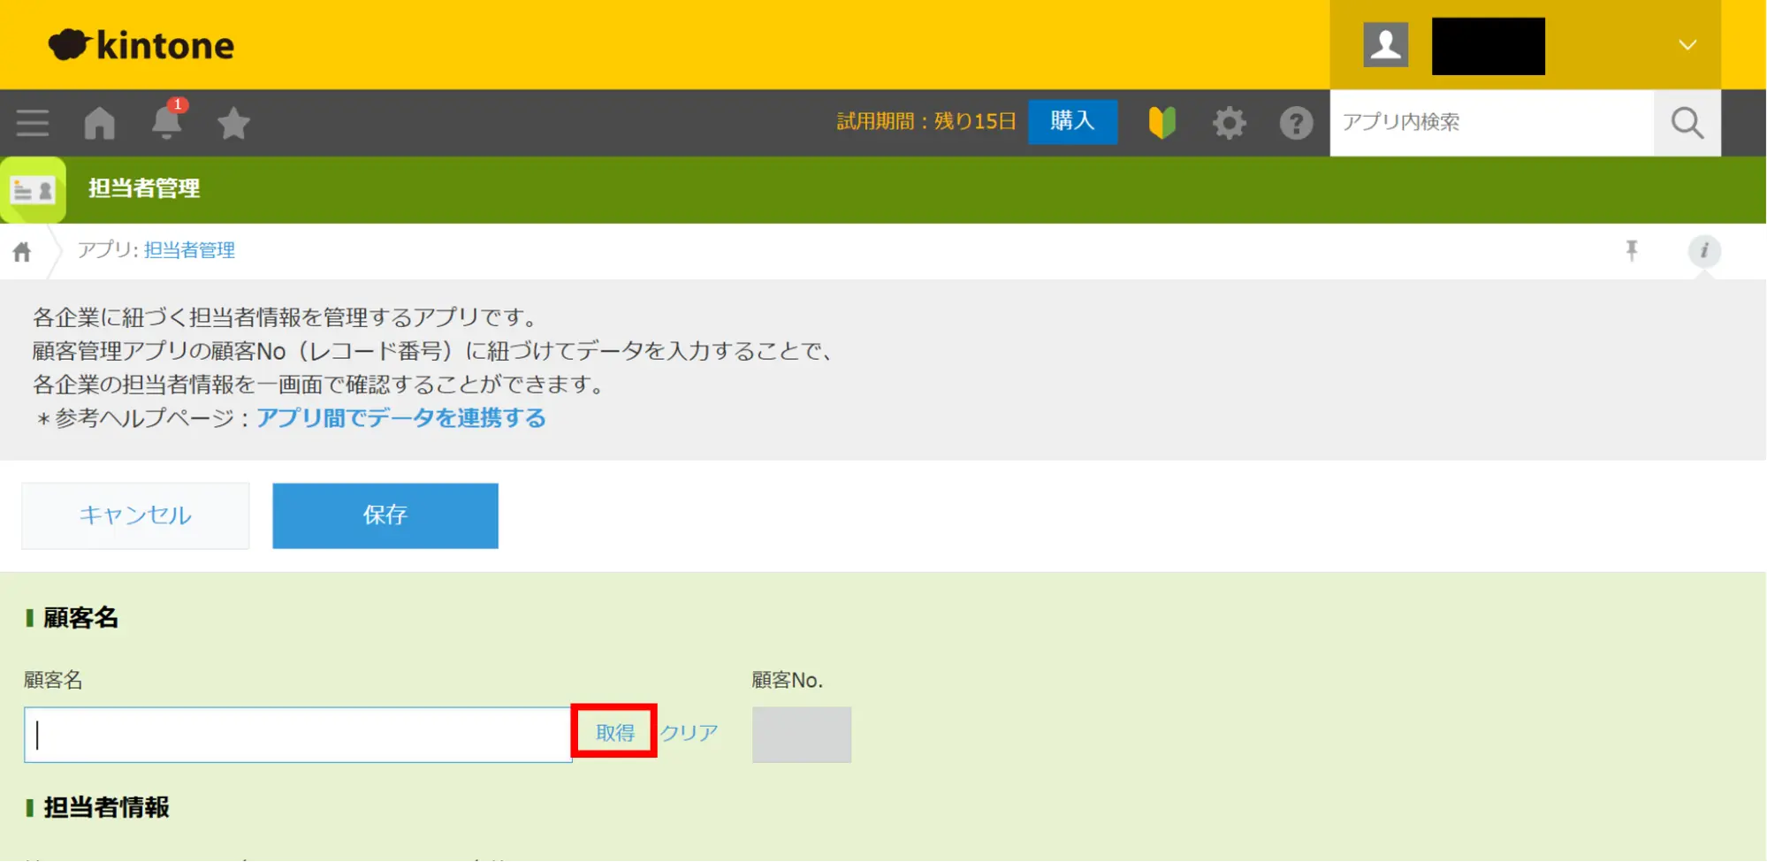Open the hamburger navigation menu

coord(33,123)
